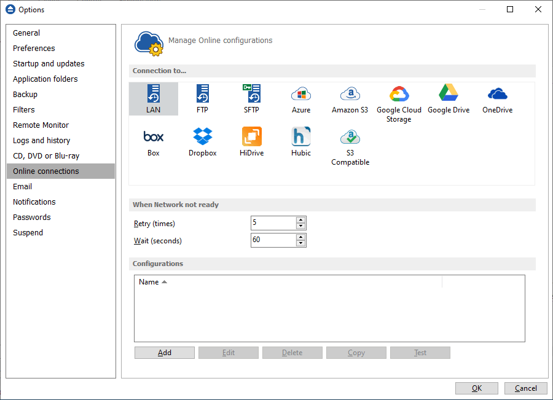Click the OK button
Screen dimensions: 553x400
(x=476, y=388)
